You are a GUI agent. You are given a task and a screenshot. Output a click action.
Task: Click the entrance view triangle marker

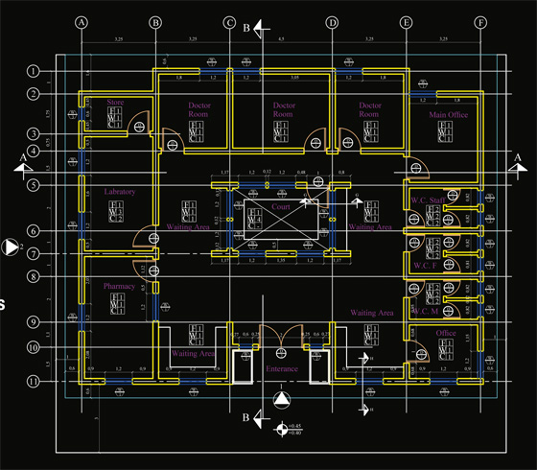click(x=282, y=400)
